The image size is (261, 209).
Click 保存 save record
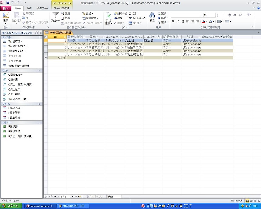pos(118,18)
